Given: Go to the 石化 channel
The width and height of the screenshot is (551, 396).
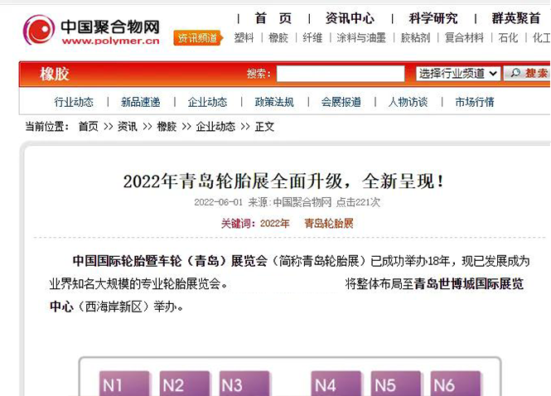Looking at the screenshot, I should click(x=508, y=37).
